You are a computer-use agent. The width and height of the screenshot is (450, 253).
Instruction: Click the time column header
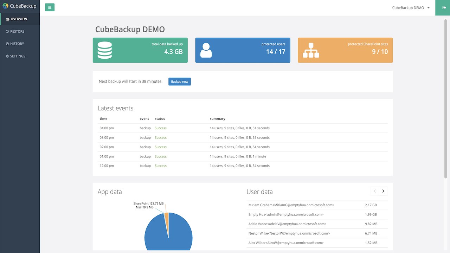(103, 119)
